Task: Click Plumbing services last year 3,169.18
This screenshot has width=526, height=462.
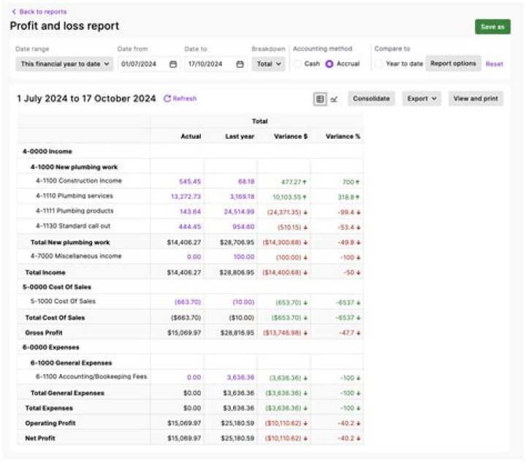Action: [242, 197]
